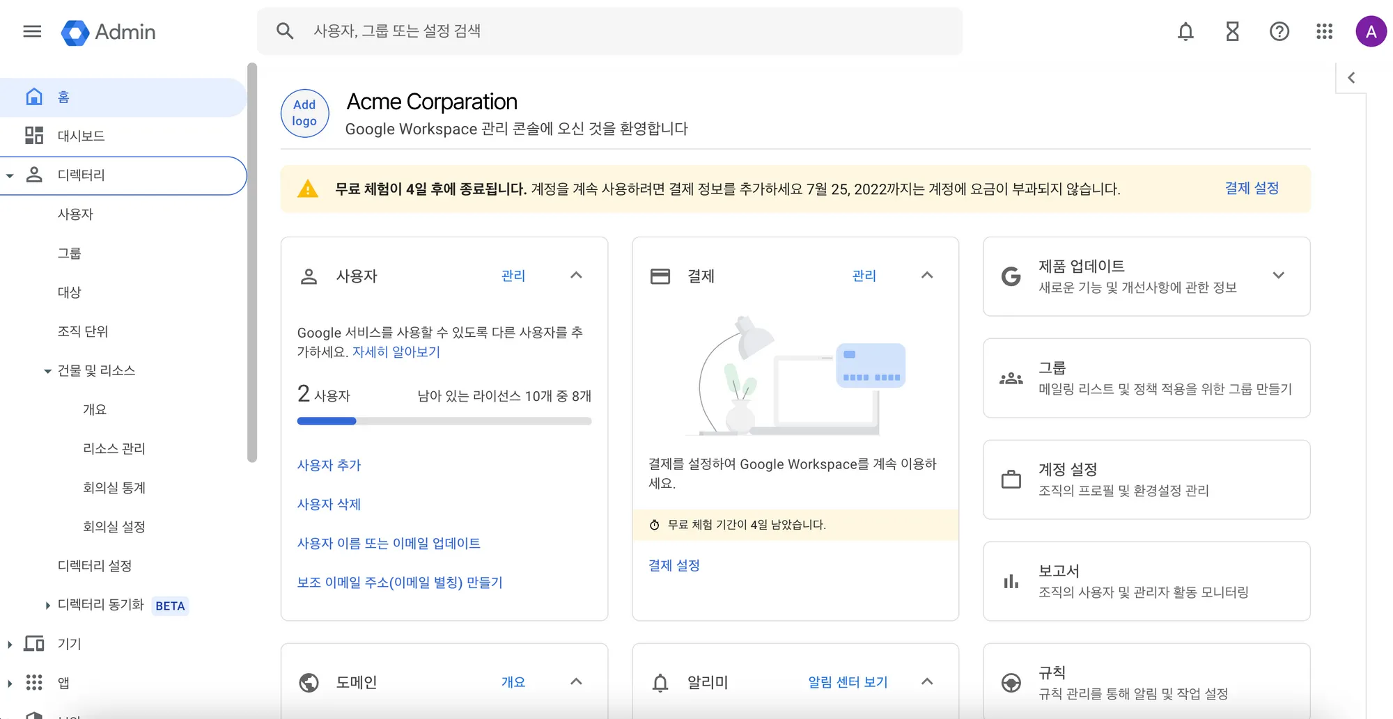Click 관리 link on 사용자 card
The height and width of the screenshot is (719, 1393).
click(513, 276)
